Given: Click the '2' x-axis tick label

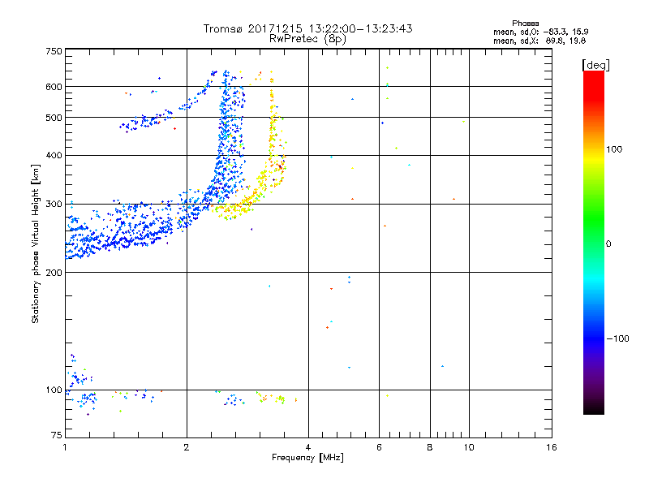Looking at the screenshot, I should click(187, 447).
